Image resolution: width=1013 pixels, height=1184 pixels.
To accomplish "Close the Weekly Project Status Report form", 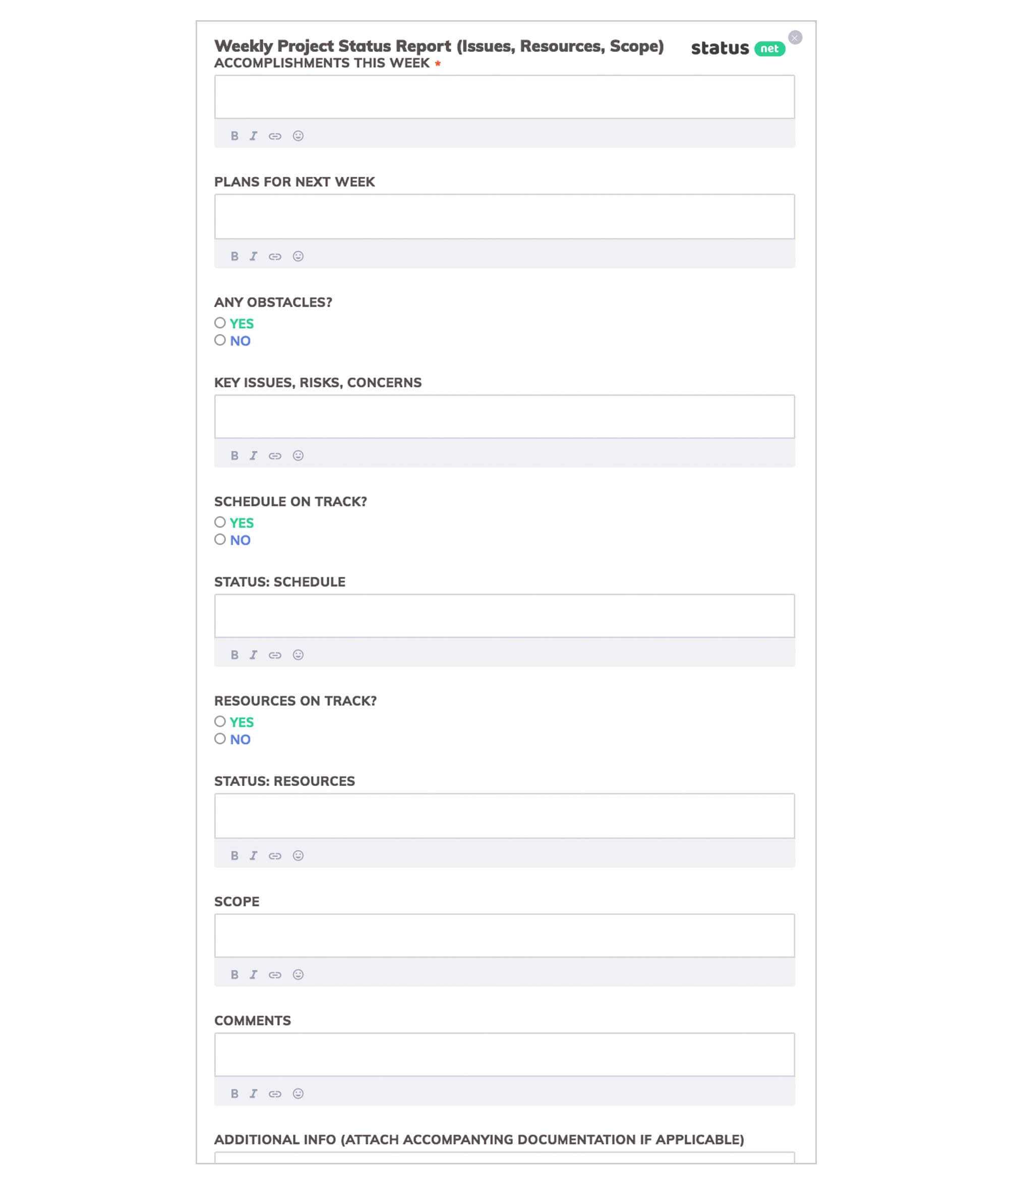I will 795,37.
